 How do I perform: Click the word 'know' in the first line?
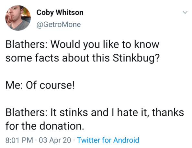(x=147, y=44)
